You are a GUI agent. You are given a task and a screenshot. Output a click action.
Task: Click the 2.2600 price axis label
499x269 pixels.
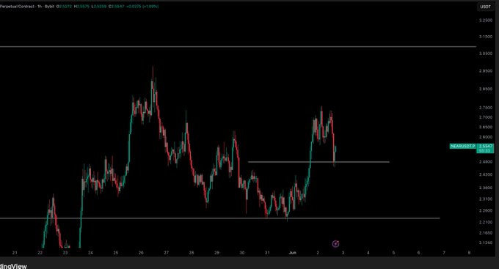coord(485,210)
